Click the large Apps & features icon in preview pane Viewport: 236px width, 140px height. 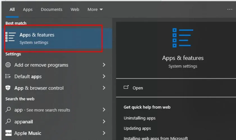click(x=183, y=38)
